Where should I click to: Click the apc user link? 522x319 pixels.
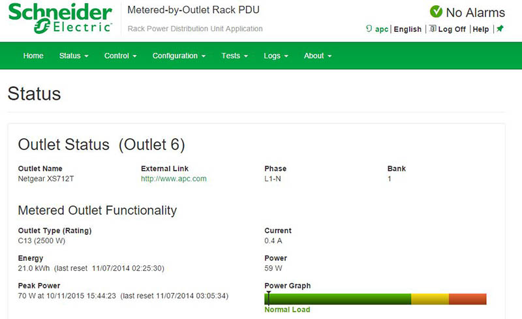point(382,29)
